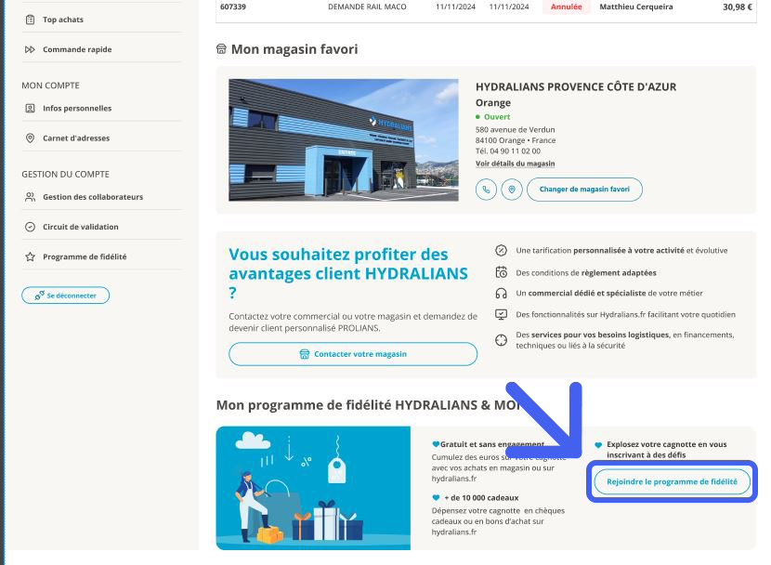Viewport: 771px width, 565px height.
Task: Click order number 607339
Action: [233, 7]
